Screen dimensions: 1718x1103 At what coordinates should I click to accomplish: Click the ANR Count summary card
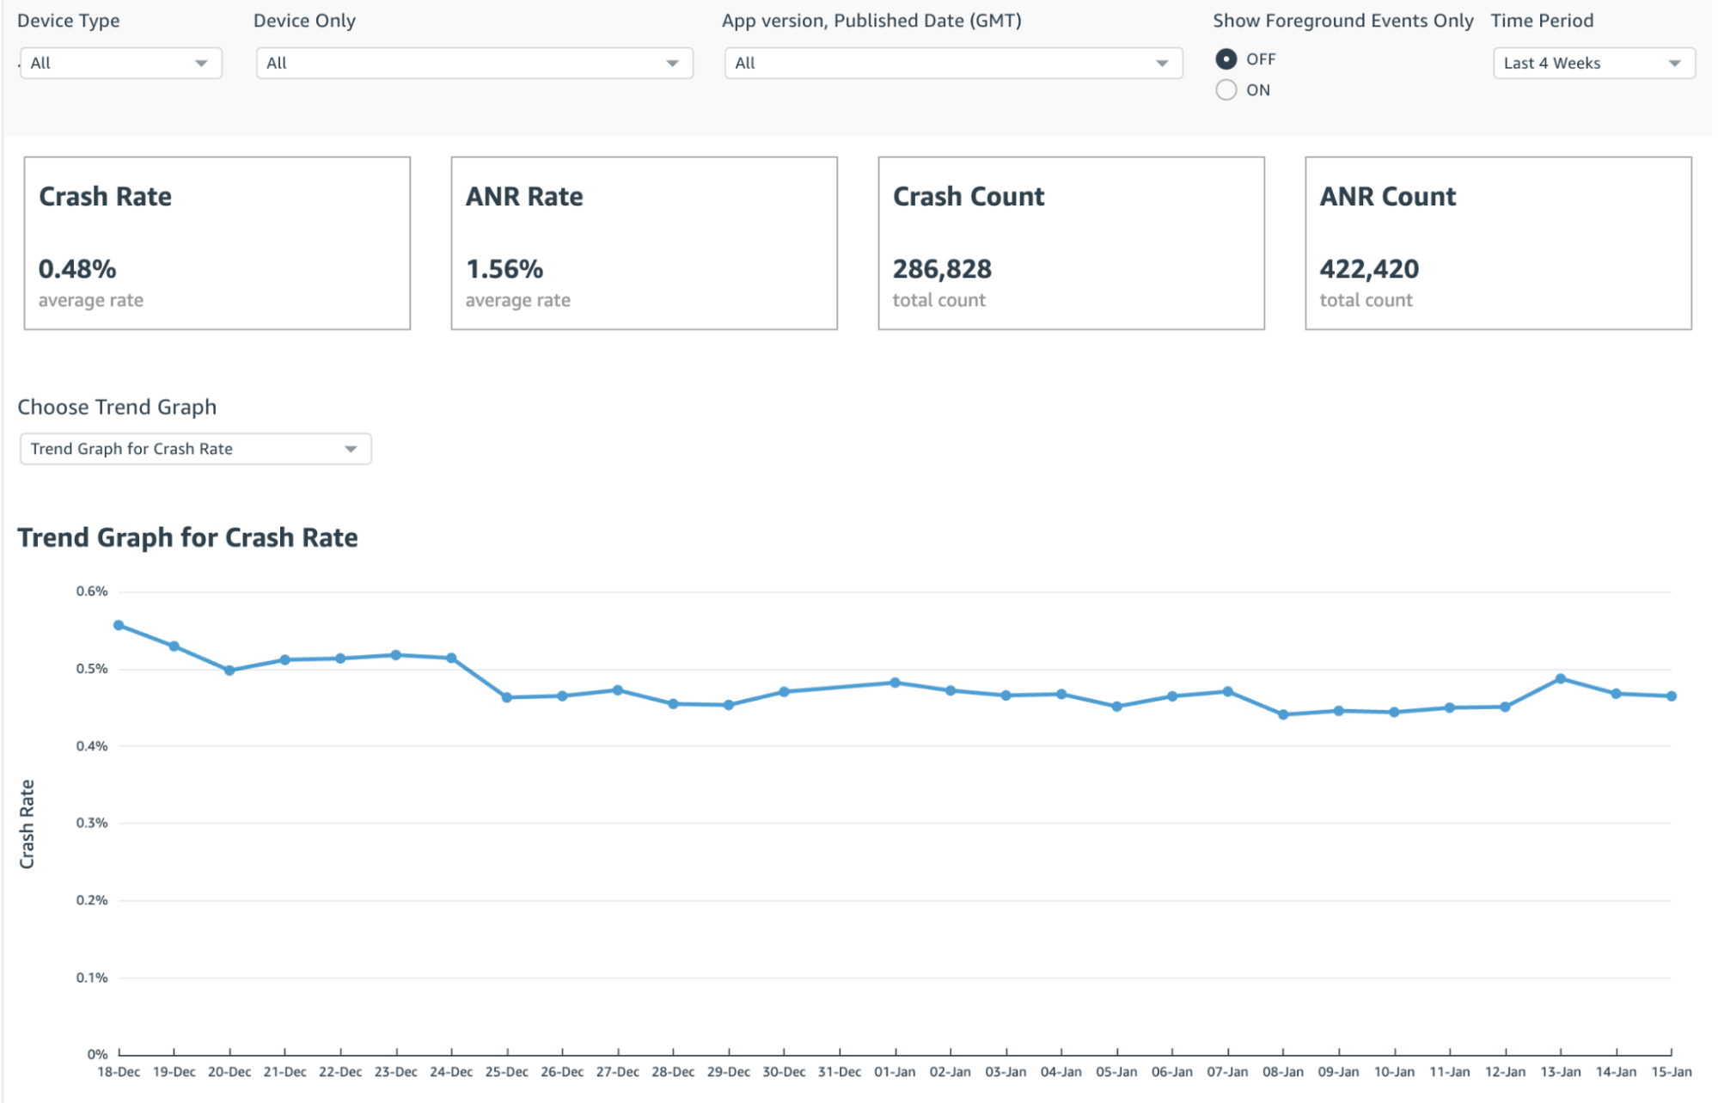[1497, 242]
